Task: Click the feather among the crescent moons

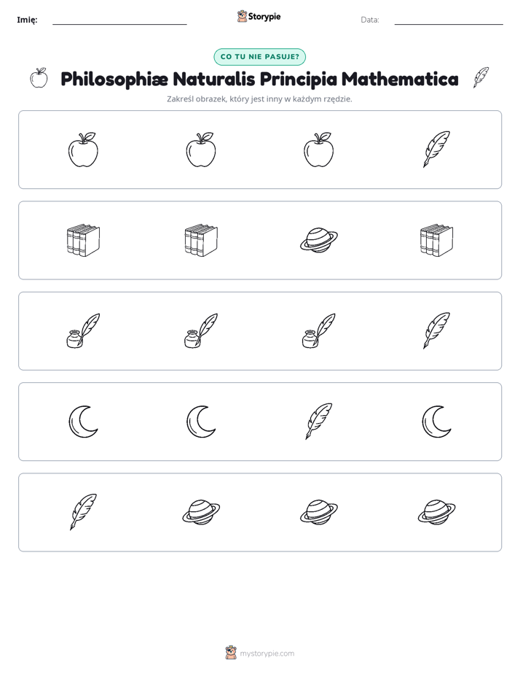Action: 319,422
